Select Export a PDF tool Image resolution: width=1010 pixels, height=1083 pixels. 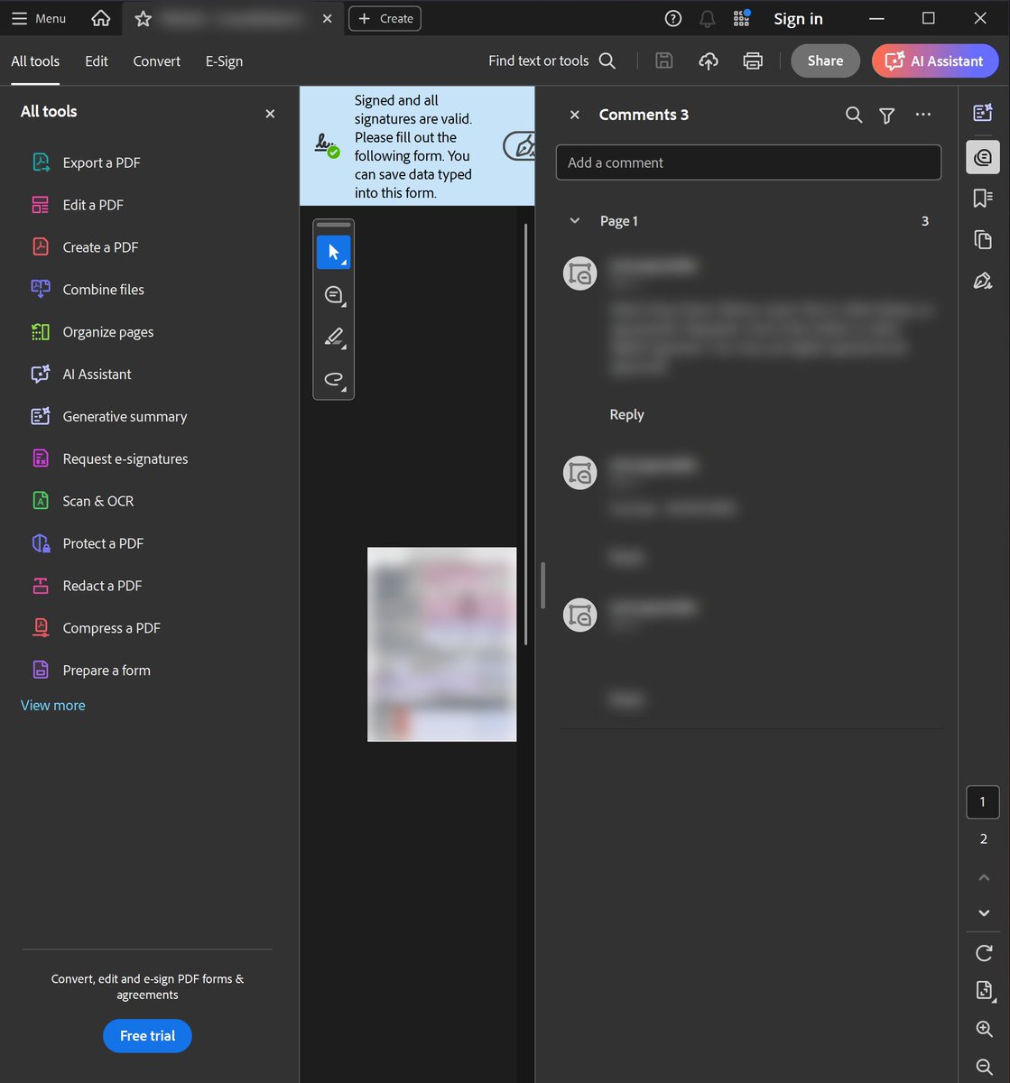pyautogui.click(x=86, y=162)
